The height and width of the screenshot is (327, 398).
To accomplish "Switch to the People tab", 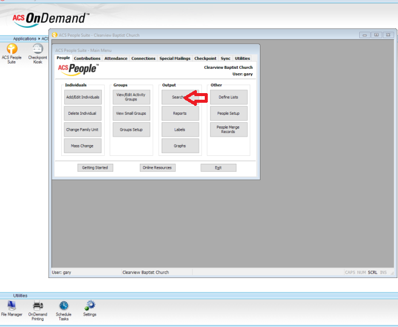I will 63,58.
